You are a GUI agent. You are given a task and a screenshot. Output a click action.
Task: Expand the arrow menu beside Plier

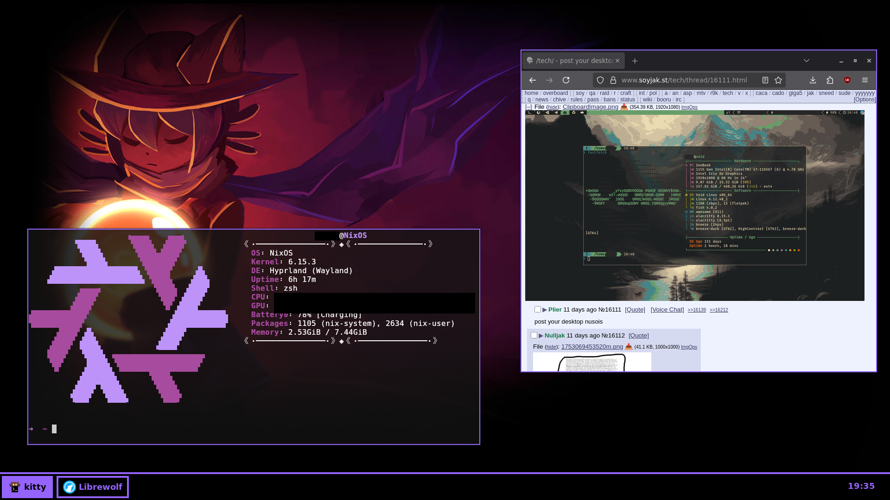point(545,310)
